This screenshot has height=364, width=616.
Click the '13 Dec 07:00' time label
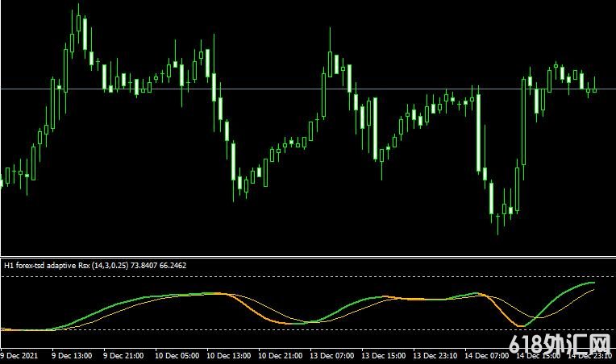pyautogui.click(x=334, y=354)
